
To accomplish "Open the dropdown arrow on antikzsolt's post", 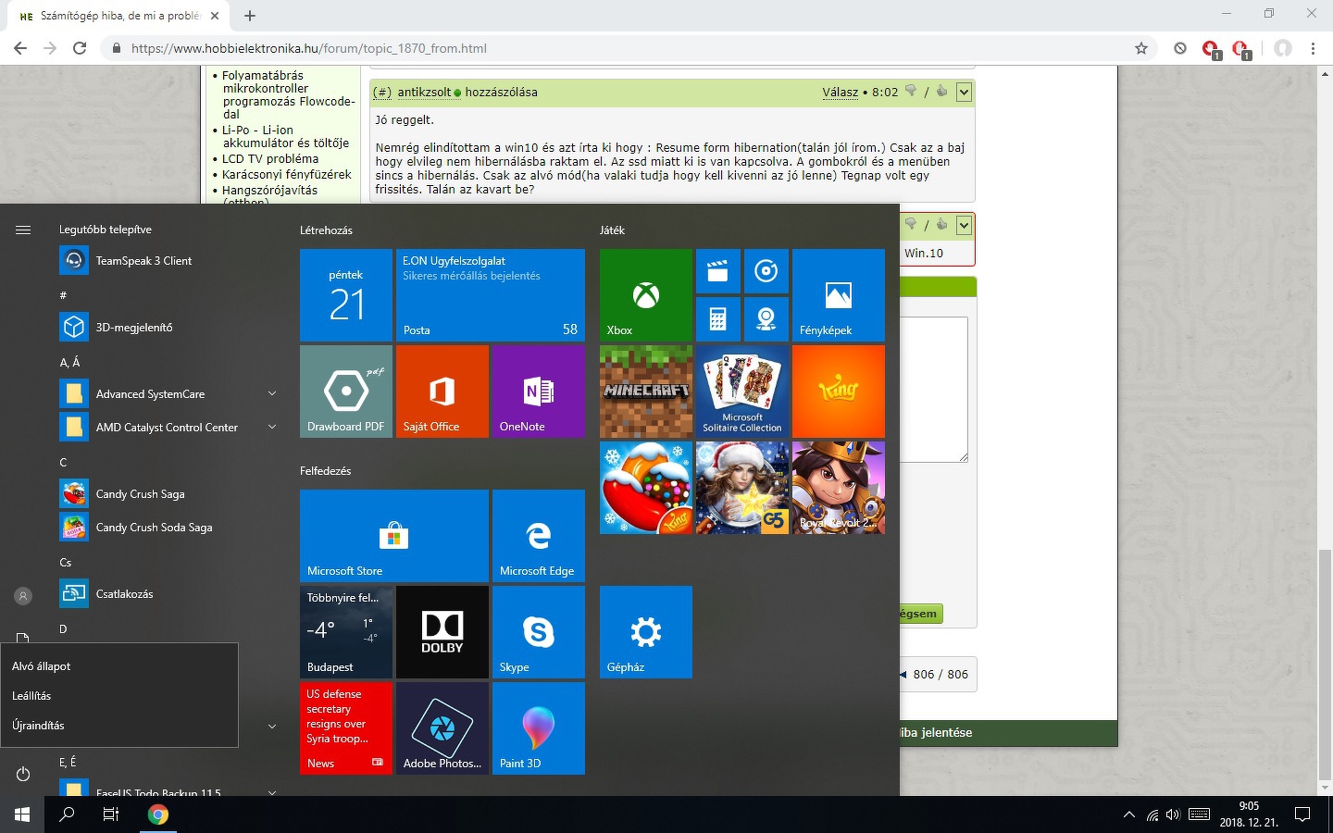I will (964, 92).
